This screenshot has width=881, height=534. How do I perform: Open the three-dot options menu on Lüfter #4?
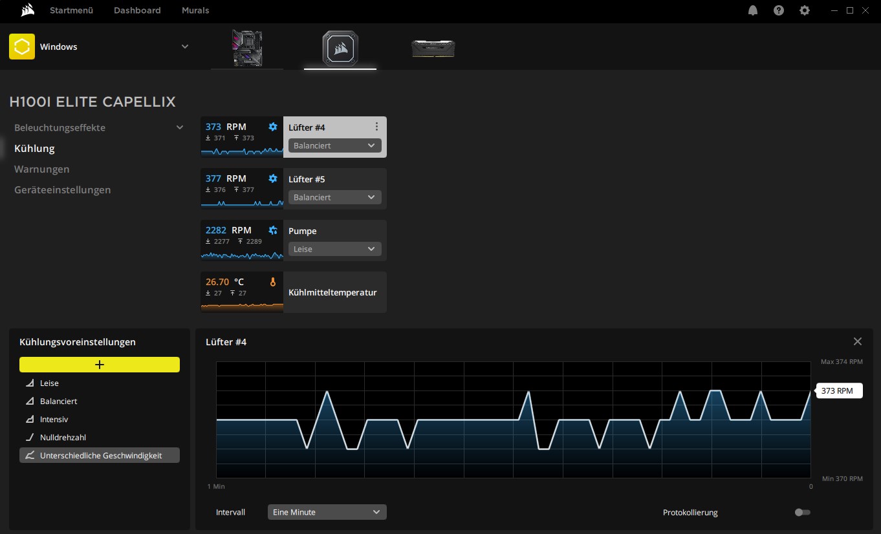click(x=377, y=127)
